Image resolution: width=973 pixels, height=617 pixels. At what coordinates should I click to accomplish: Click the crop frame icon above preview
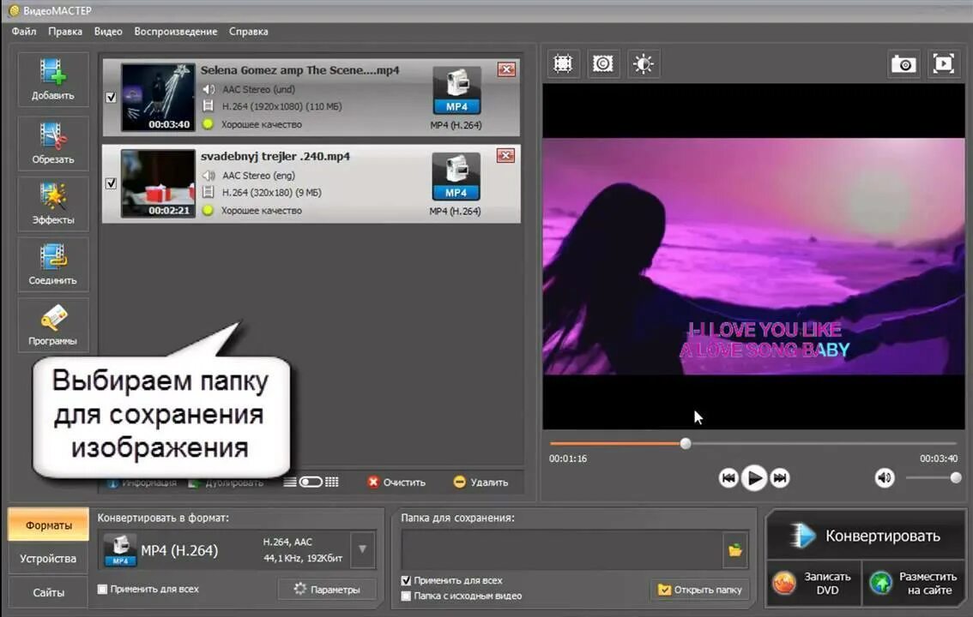(x=563, y=63)
